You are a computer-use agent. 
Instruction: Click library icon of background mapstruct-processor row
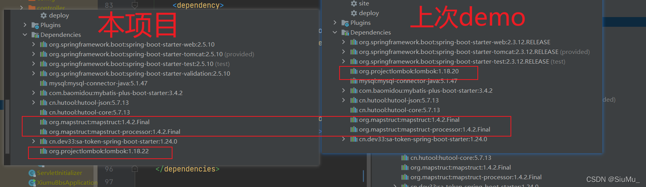405,177
